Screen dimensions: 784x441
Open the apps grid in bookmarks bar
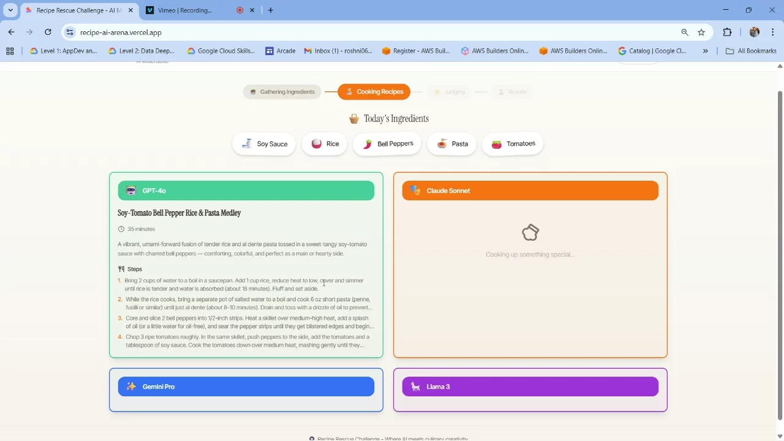(10, 51)
